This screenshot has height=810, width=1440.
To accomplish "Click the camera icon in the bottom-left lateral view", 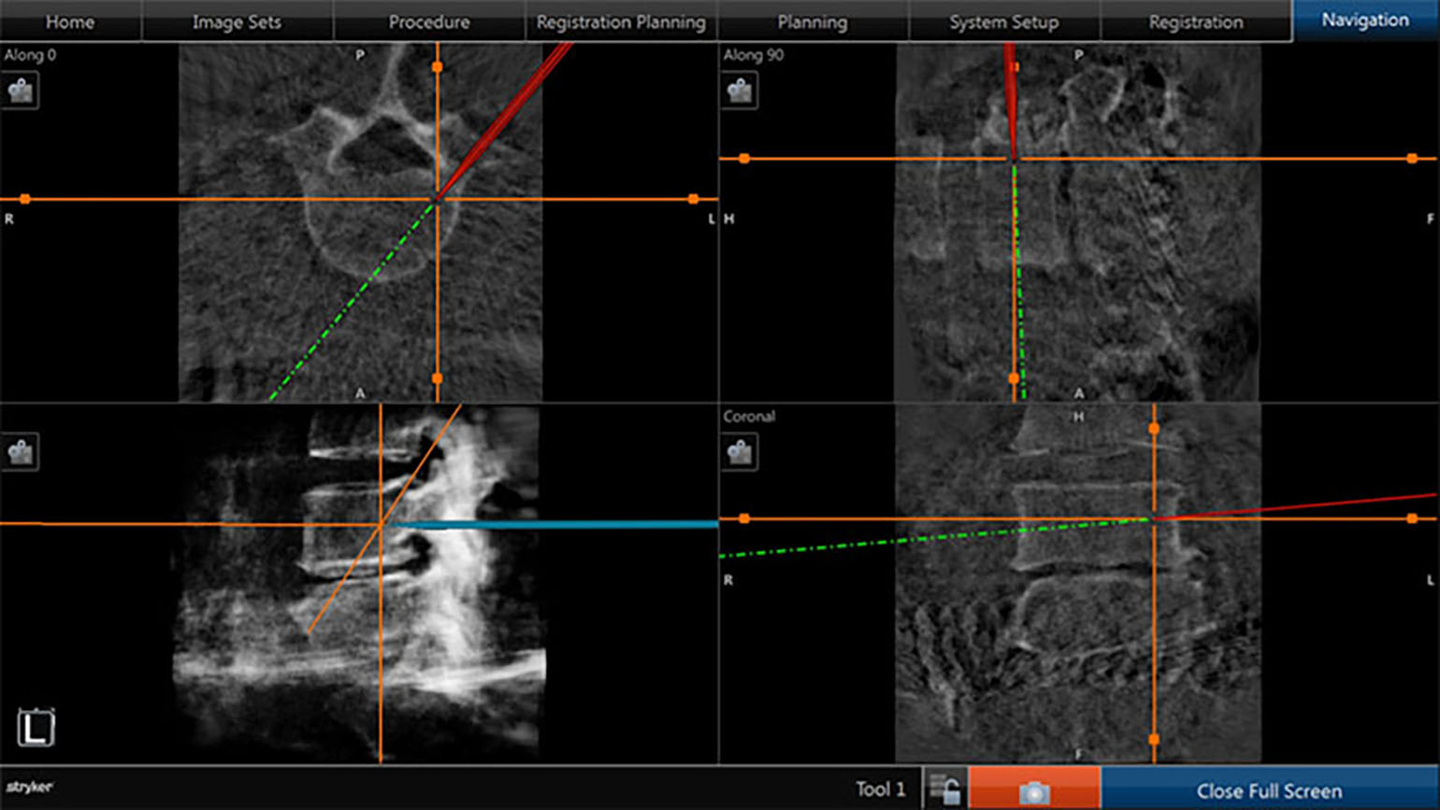I will coord(20,452).
